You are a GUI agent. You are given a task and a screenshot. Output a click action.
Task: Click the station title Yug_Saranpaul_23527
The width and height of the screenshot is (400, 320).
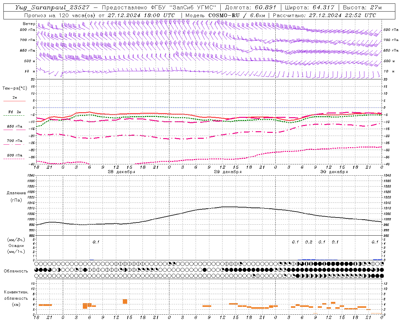(x=52, y=7)
